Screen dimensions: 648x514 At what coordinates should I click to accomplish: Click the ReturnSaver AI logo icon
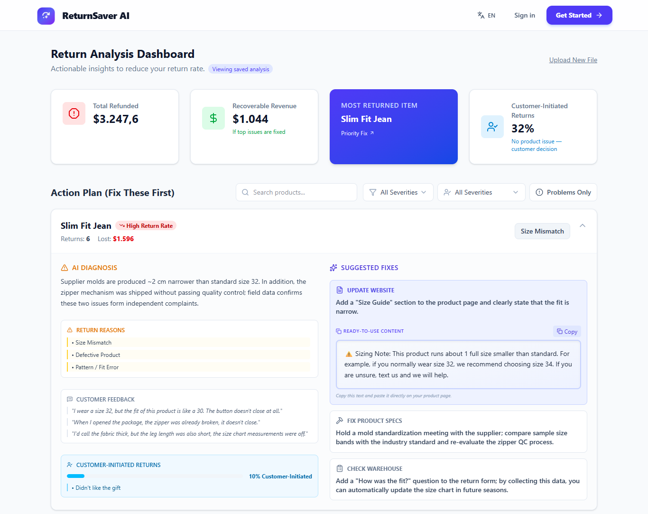(x=46, y=15)
